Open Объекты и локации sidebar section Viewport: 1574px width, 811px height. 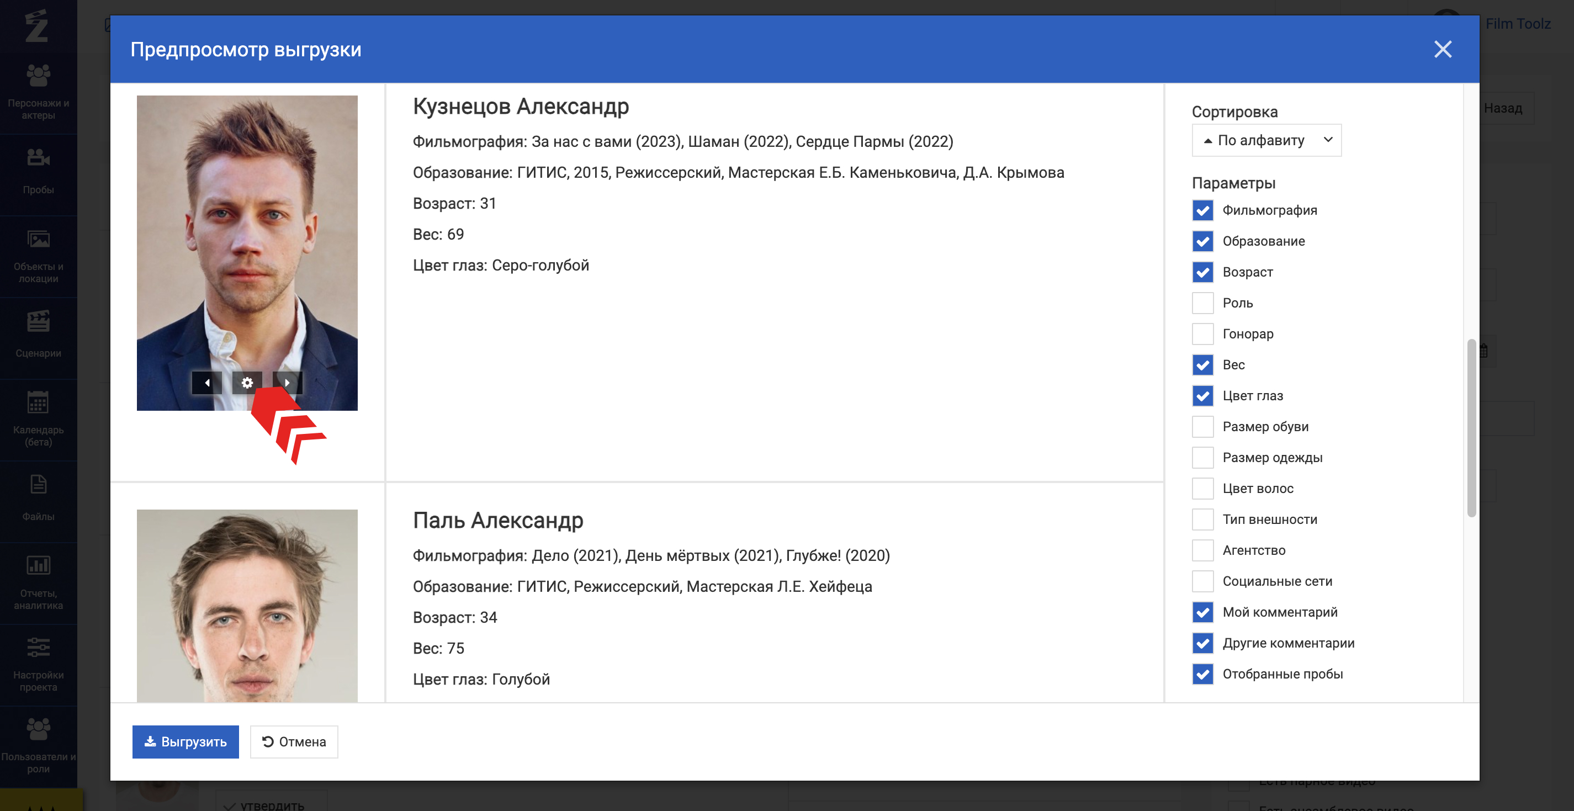pos(39,256)
